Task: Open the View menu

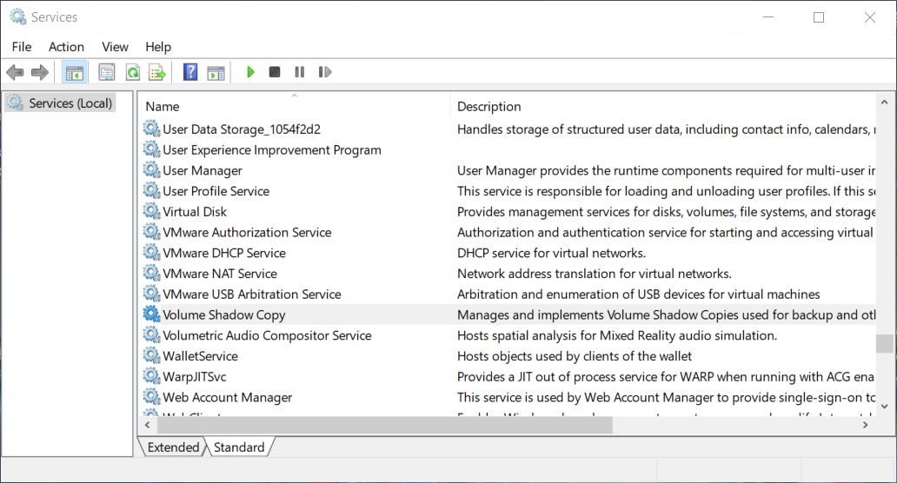Action: (115, 47)
